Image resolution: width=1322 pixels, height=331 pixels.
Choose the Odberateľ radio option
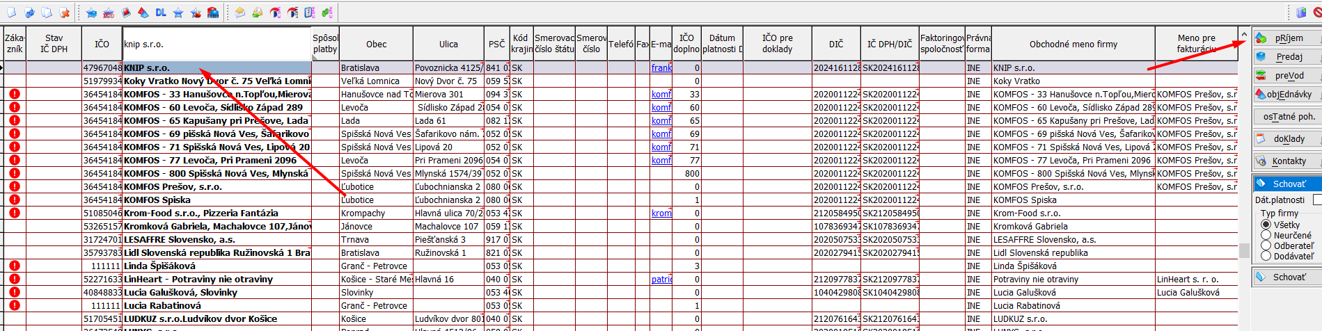1266,245
